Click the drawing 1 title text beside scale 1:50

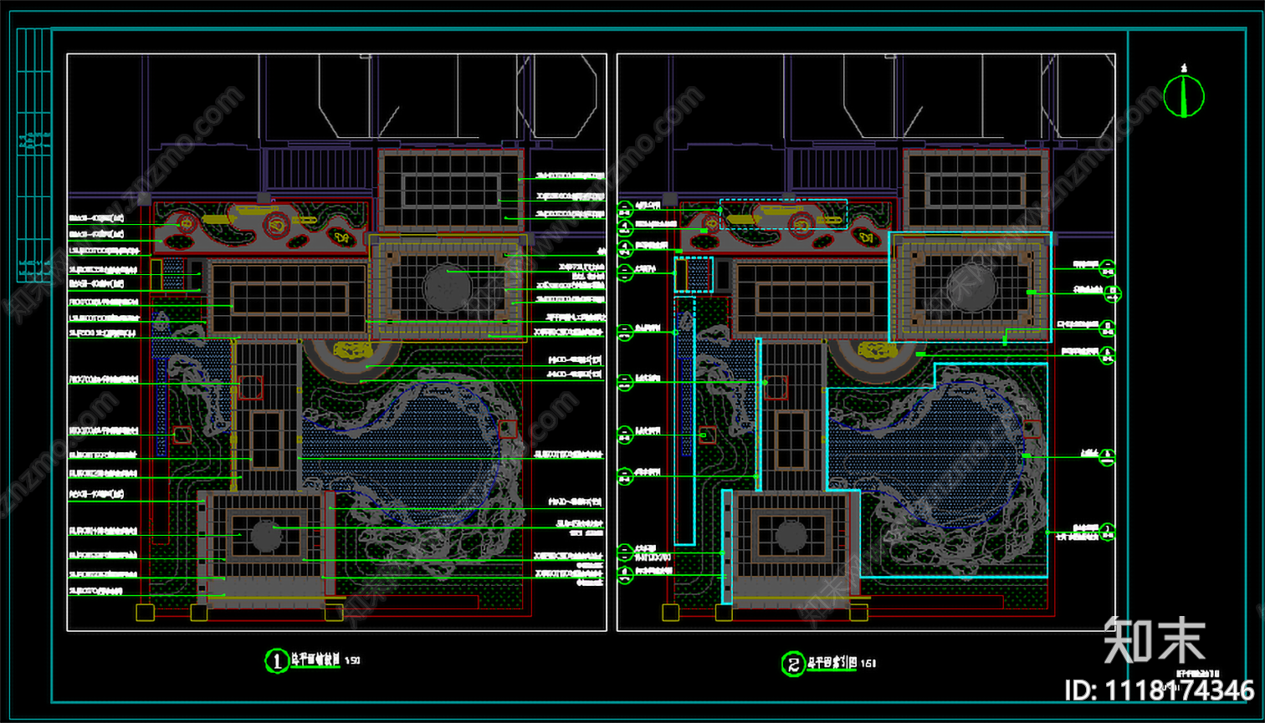tap(315, 659)
